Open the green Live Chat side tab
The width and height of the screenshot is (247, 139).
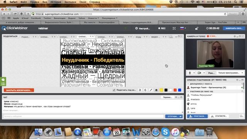tap(3, 81)
